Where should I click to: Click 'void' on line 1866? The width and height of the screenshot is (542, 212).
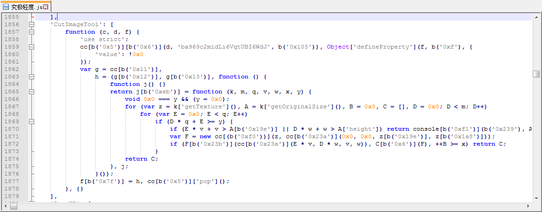[132, 99]
